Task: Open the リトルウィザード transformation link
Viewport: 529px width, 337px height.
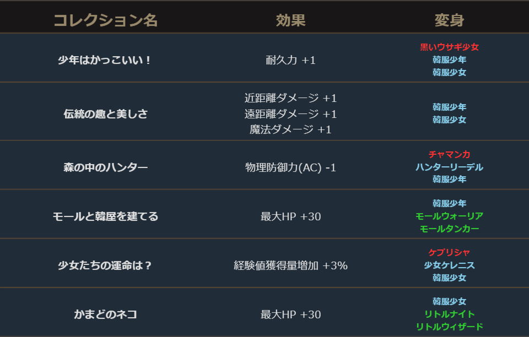Action: click(x=449, y=327)
